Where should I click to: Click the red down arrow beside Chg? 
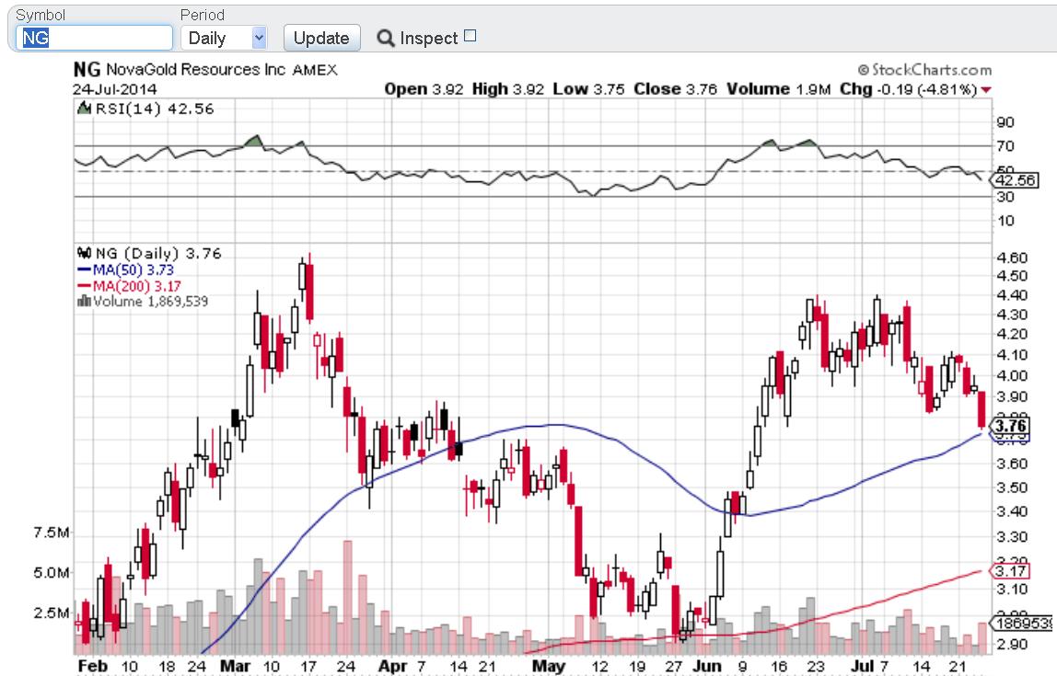pos(987,89)
